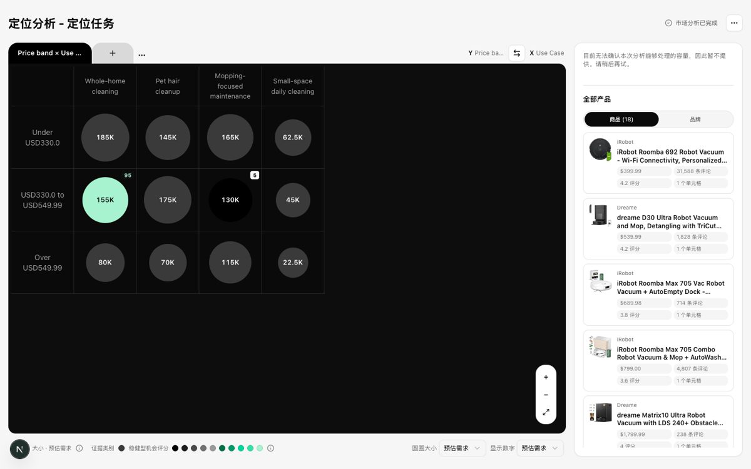Select the 70K bubble in Pet hair cleanup
Viewport: 751px width, 469px height.
(x=168, y=263)
